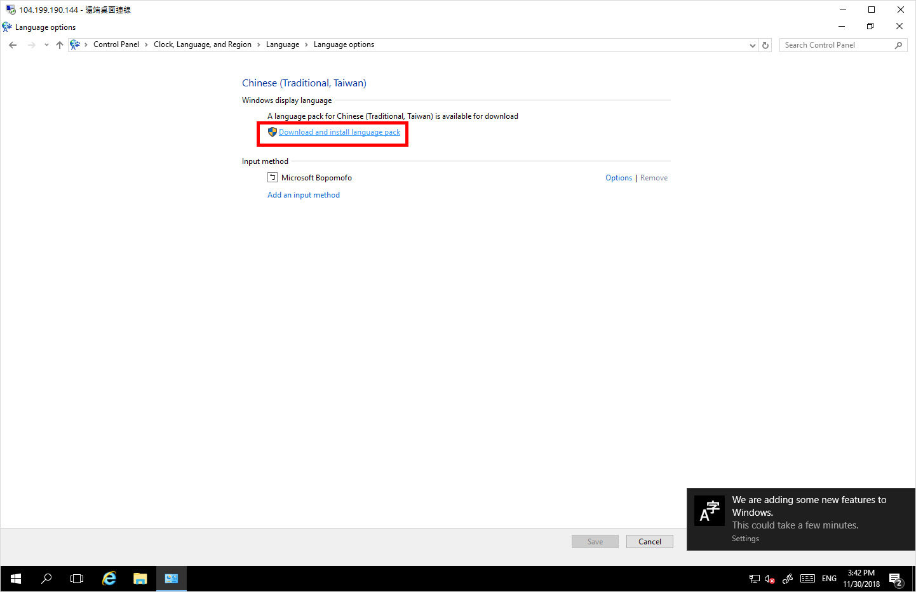Open taskbar search
The height and width of the screenshot is (592, 916).
point(46,579)
